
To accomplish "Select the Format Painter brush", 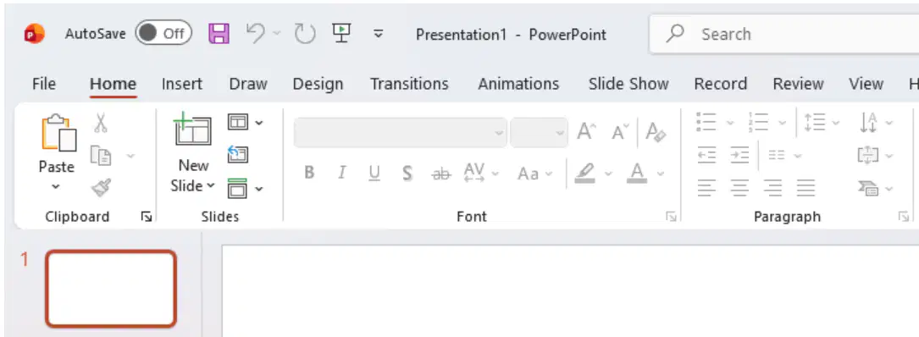I will pos(101,189).
